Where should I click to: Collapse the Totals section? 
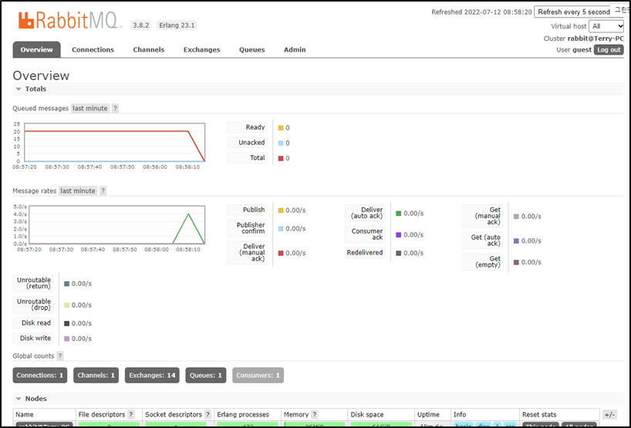coord(32,89)
